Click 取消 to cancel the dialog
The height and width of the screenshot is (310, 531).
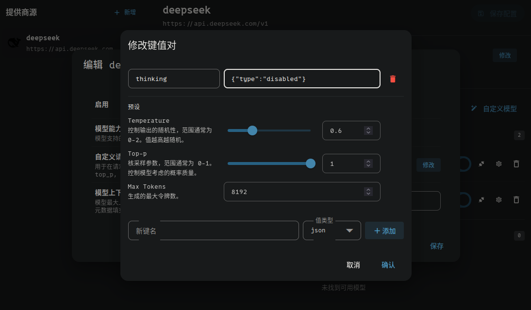(353, 265)
